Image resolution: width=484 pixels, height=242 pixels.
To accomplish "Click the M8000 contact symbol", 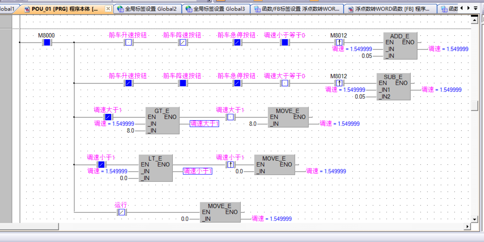I will pos(47,42).
